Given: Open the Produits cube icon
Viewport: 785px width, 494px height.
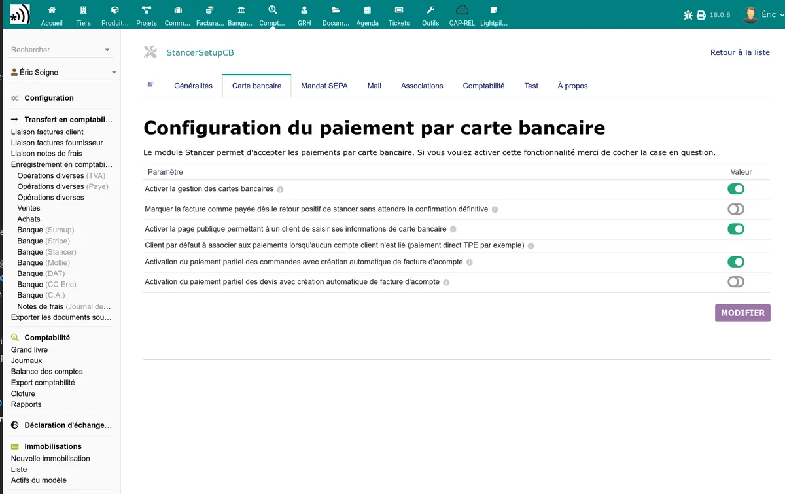Looking at the screenshot, I should click(x=115, y=10).
